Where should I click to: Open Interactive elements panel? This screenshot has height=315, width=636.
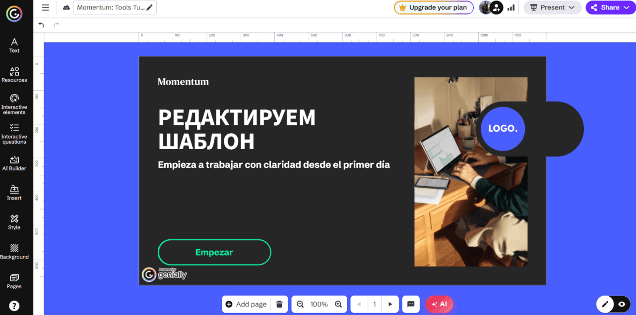(14, 104)
